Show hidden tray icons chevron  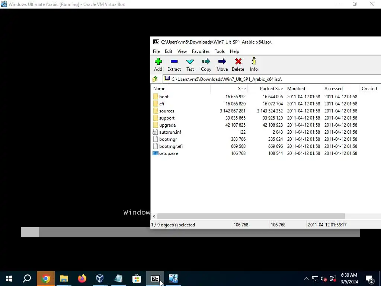click(x=306, y=279)
